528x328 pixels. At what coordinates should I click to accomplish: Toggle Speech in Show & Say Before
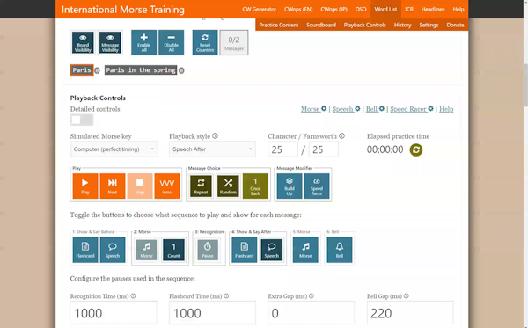pyautogui.click(x=113, y=250)
